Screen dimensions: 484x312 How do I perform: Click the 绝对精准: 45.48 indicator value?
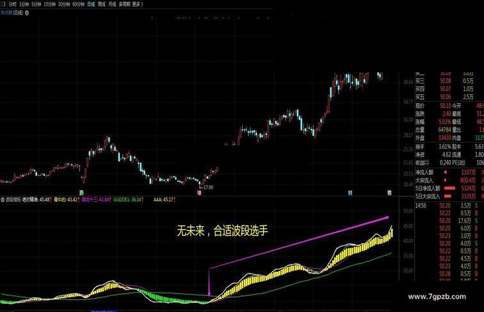coord(36,199)
